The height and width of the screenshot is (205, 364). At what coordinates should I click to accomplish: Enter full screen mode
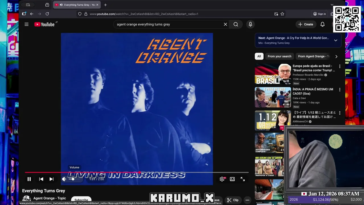point(243,179)
